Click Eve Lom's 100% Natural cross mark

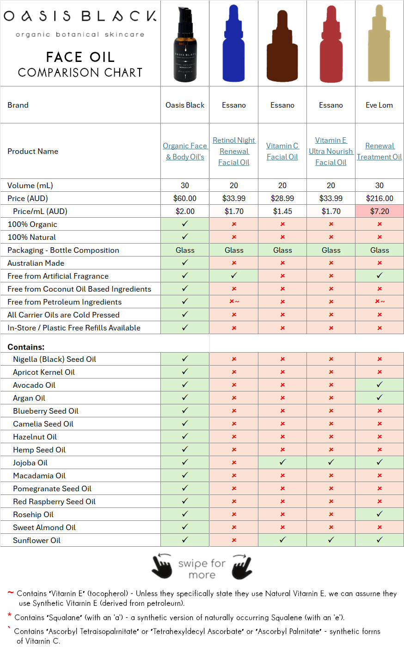click(x=380, y=237)
